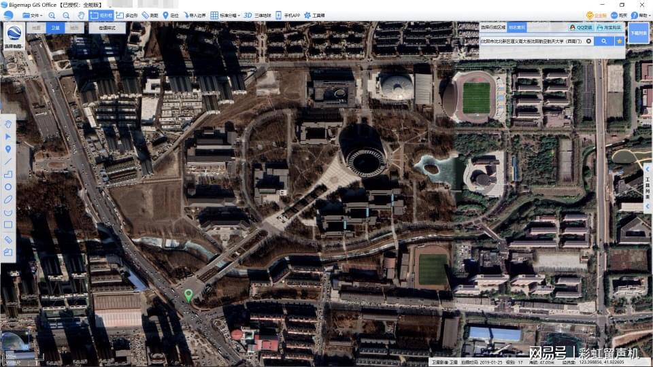
Task: Open the 3D 三维地球 globe view
Action: click(257, 15)
